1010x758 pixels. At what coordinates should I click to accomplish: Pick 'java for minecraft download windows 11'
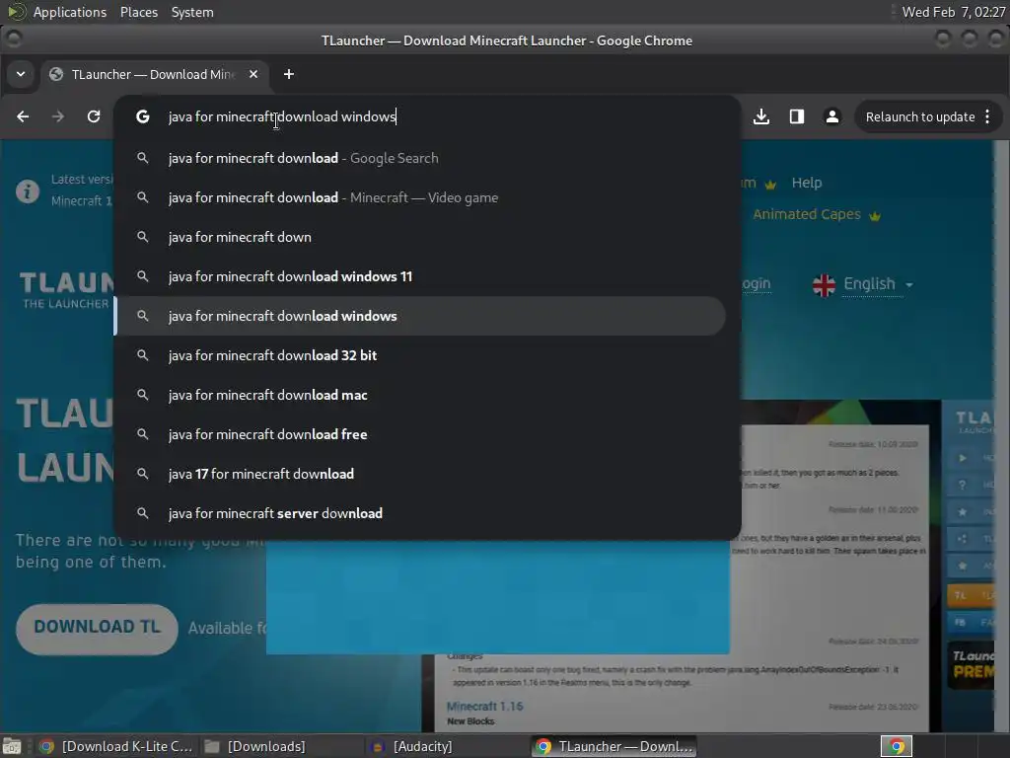(x=419, y=276)
